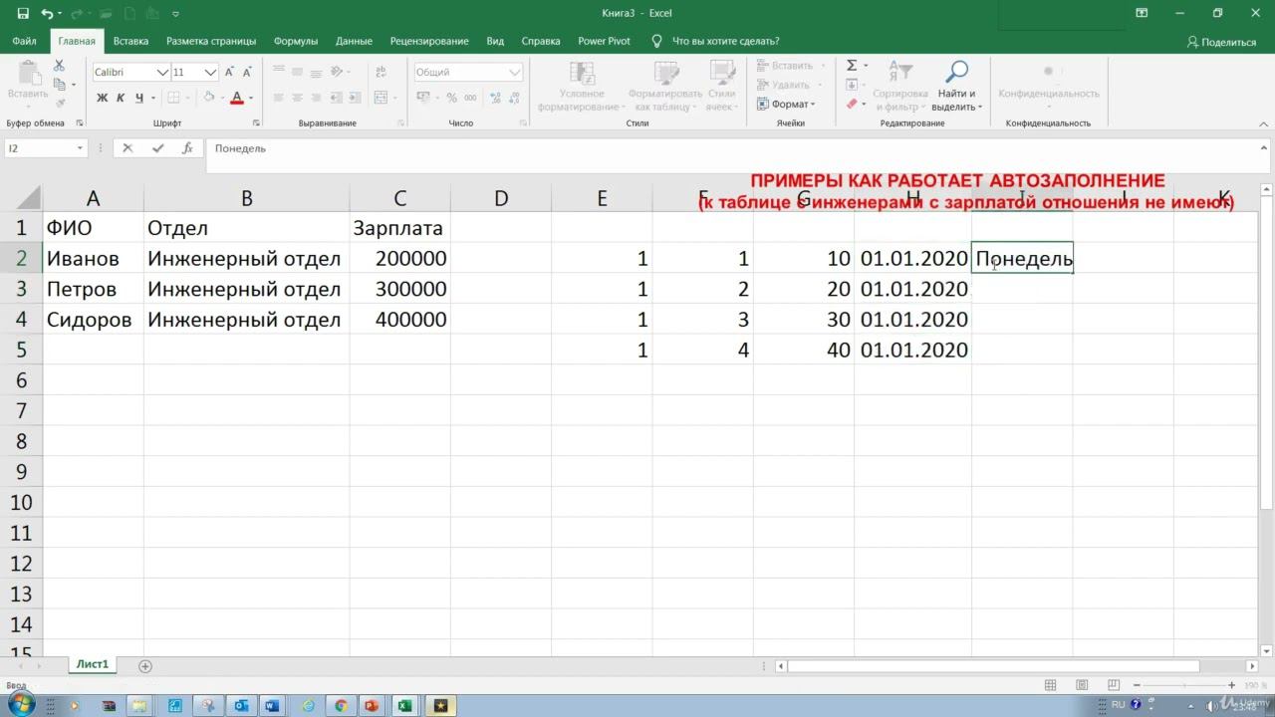Open Insert Function with the fx icon

[x=187, y=148]
